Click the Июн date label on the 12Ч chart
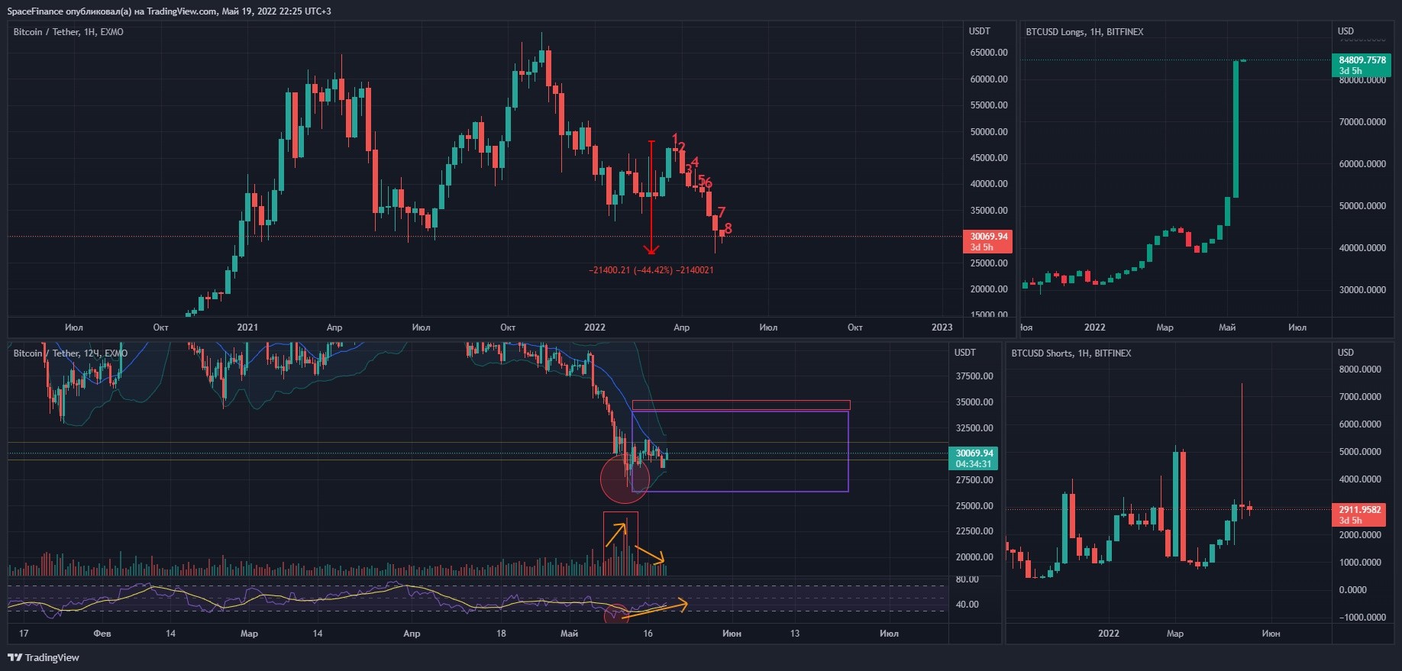The height and width of the screenshot is (671, 1402). (x=732, y=634)
